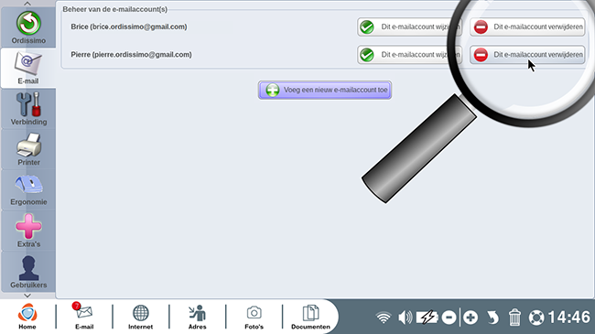This screenshot has width=595, height=334.
Task: Select the E-mail sidebar tab
Action: pyautogui.click(x=28, y=68)
